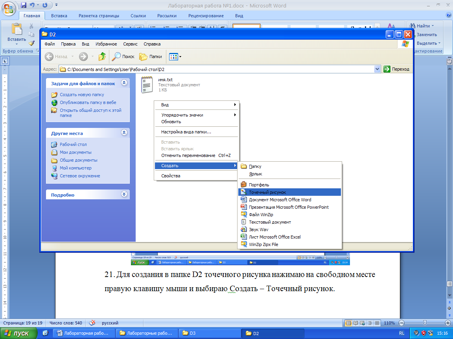Expand the Подробно details panel
453x339 pixels.
point(124,194)
